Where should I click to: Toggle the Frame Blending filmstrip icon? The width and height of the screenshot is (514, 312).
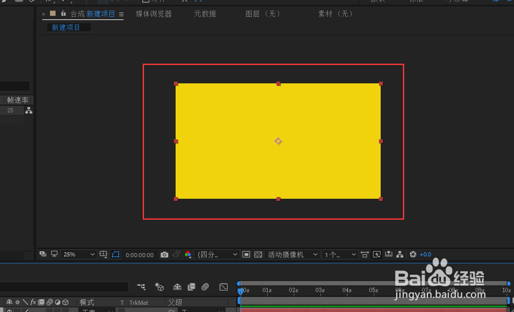191,287
